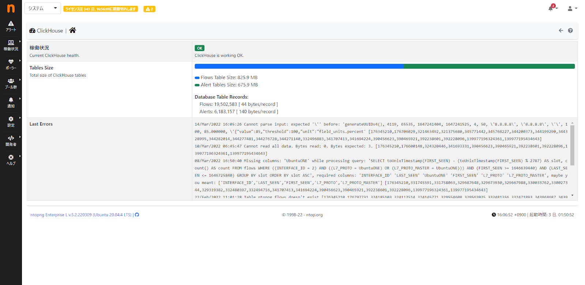This screenshot has width=585, height=285.
Task: Open the alerts triangle sidebar icon
Action: point(11,23)
